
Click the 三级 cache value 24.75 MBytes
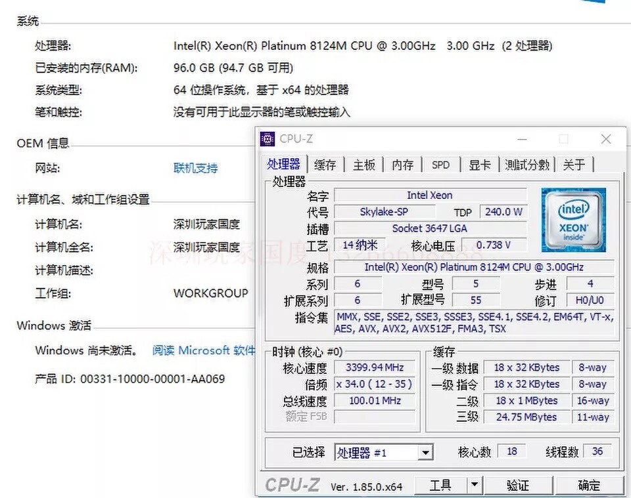(x=526, y=417)
